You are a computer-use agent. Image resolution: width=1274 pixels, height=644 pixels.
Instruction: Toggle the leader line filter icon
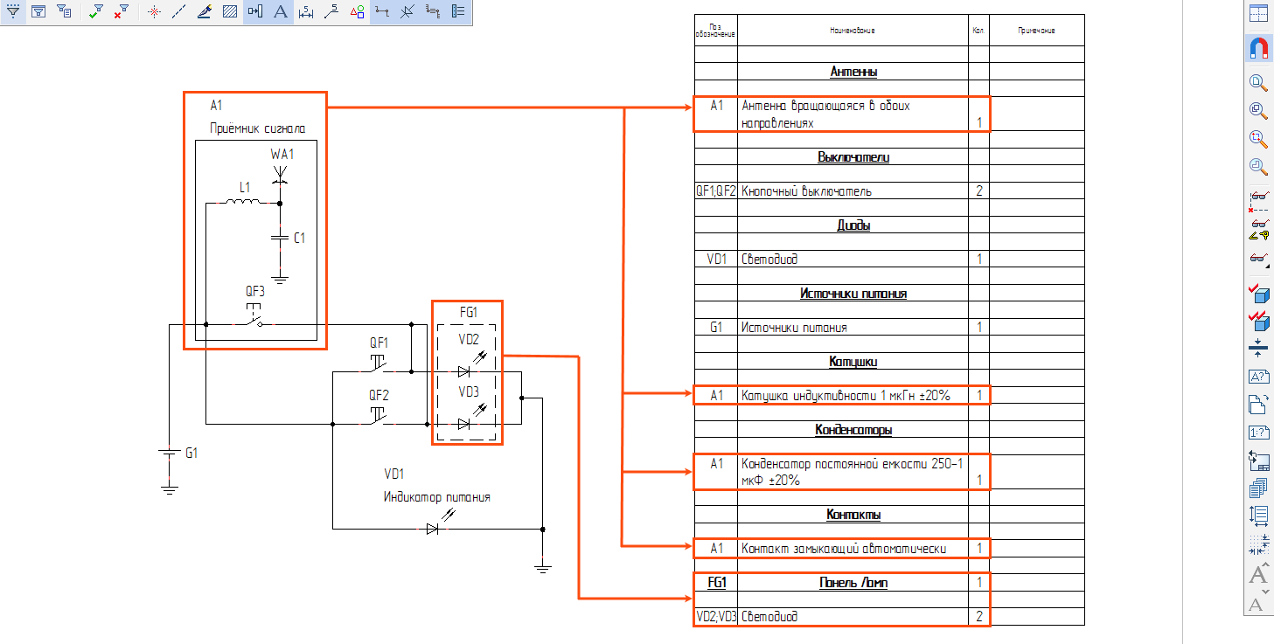point(331,11)
